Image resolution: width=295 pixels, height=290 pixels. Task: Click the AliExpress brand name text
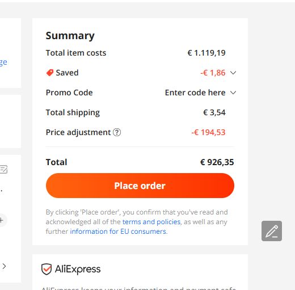(78, 269)
